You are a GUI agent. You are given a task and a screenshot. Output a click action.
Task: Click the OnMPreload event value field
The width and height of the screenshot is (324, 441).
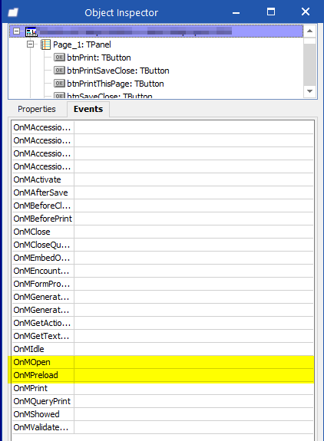[x=193, y=375]
